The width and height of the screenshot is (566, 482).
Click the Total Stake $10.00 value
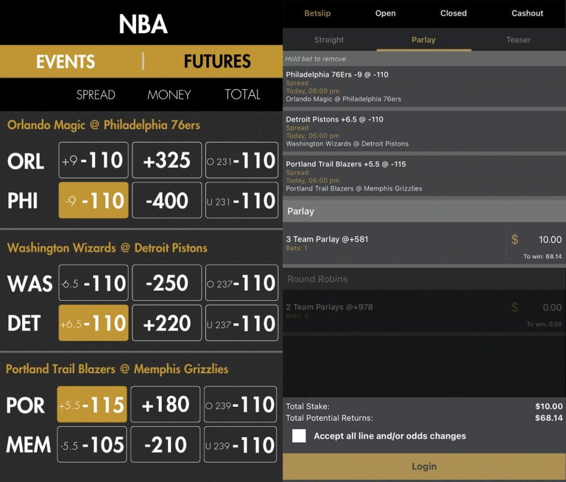tap(549, 406)
